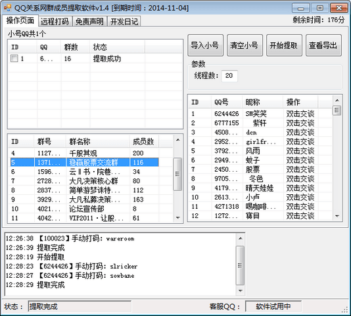This screenshot has height=316, width=351.
Task: Click scroll-up arrow of the log box
Action: click(x=241, y=238)
